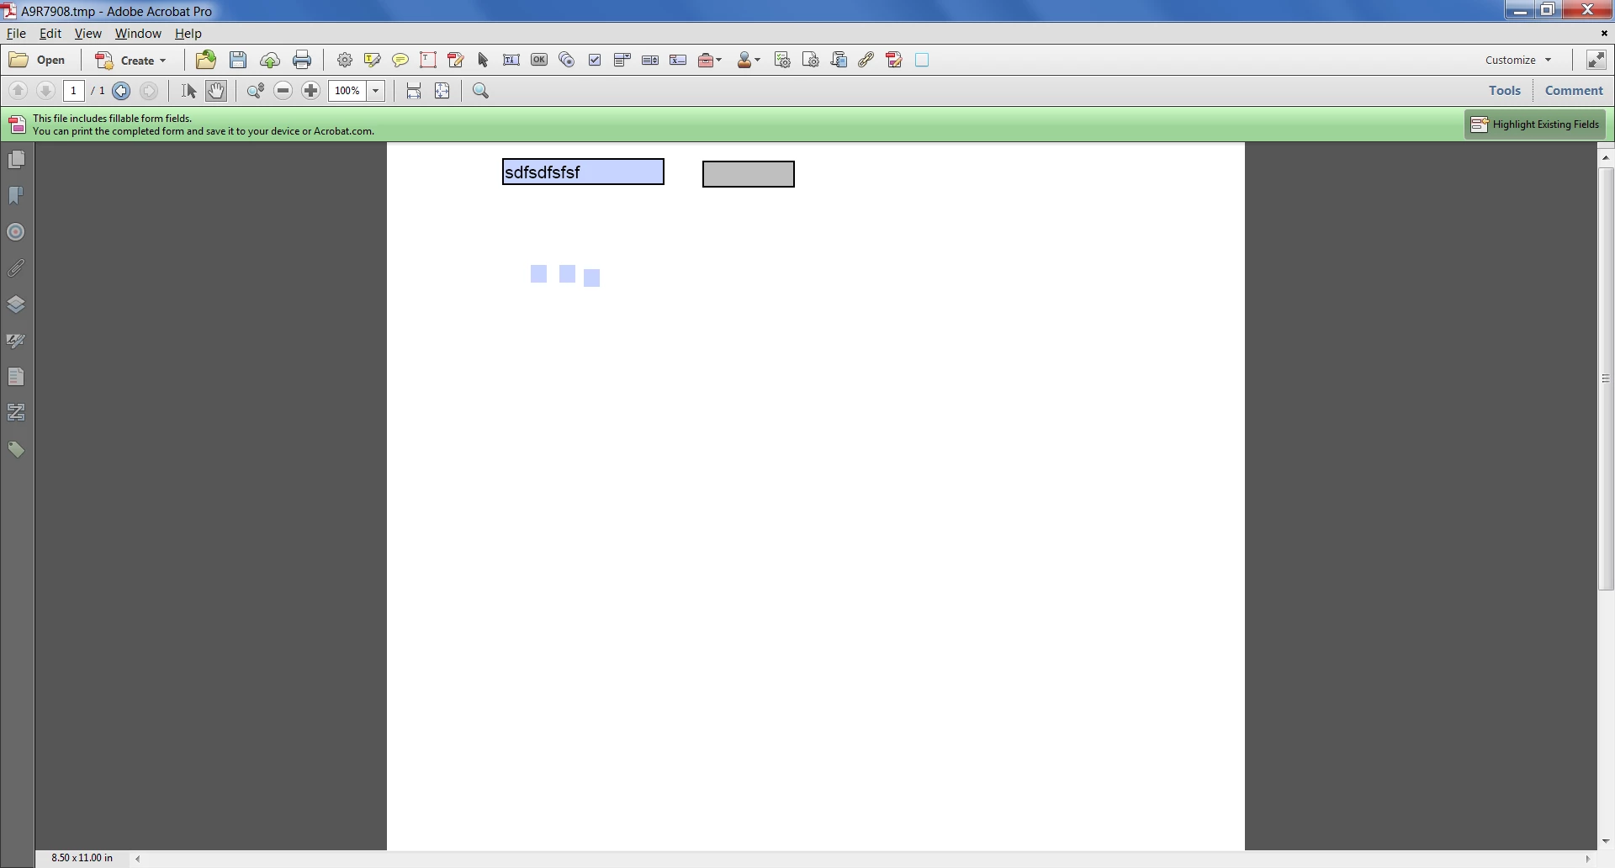Open the Bookmarks side panel
1615x868 pixels.
(x=16, y=196)
